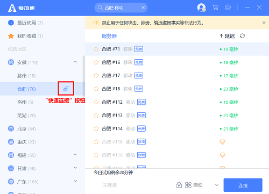This screenshot has height=194, width=269.
Task: Favorite the 合肥 #118 server
Action: [96, 142]
